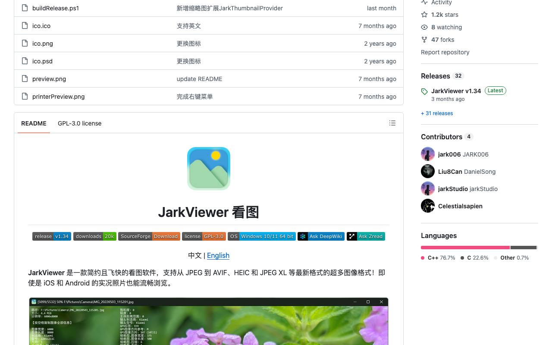Open the buildRelease.ps1 file
Image resolution: width=552 pixels, height=345 pixels.
tap(56, 8)
